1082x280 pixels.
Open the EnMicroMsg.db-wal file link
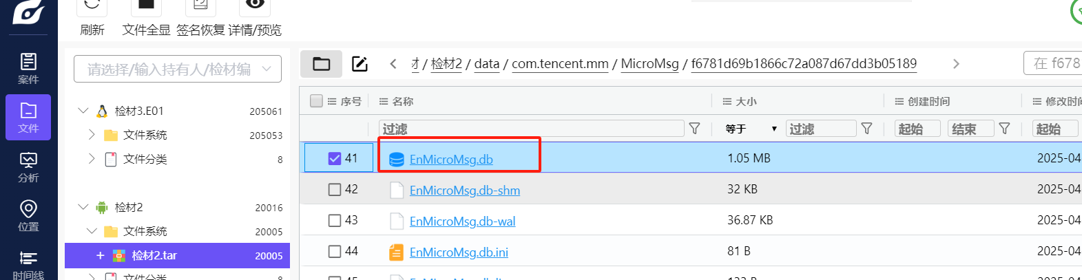coord(462,221)
